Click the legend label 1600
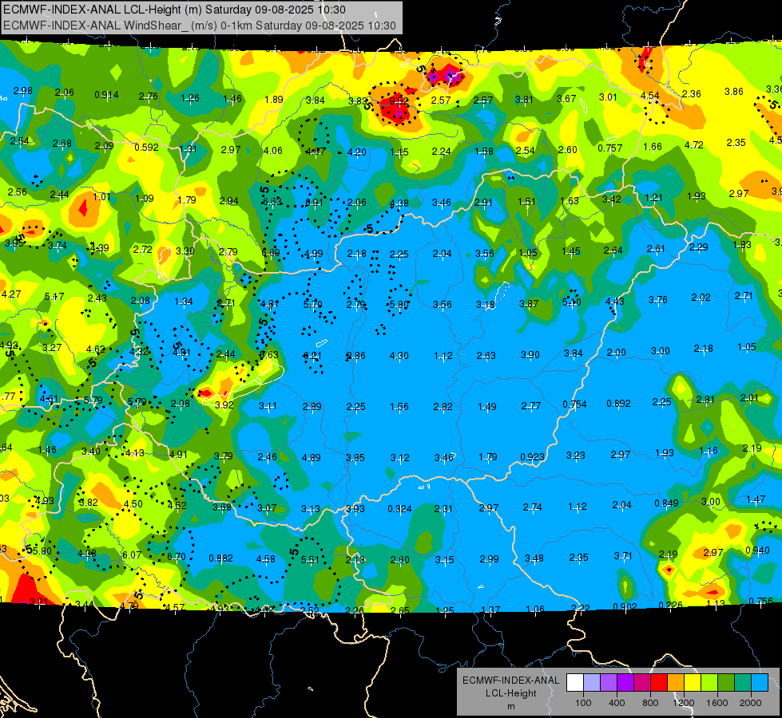 (717, 703)
